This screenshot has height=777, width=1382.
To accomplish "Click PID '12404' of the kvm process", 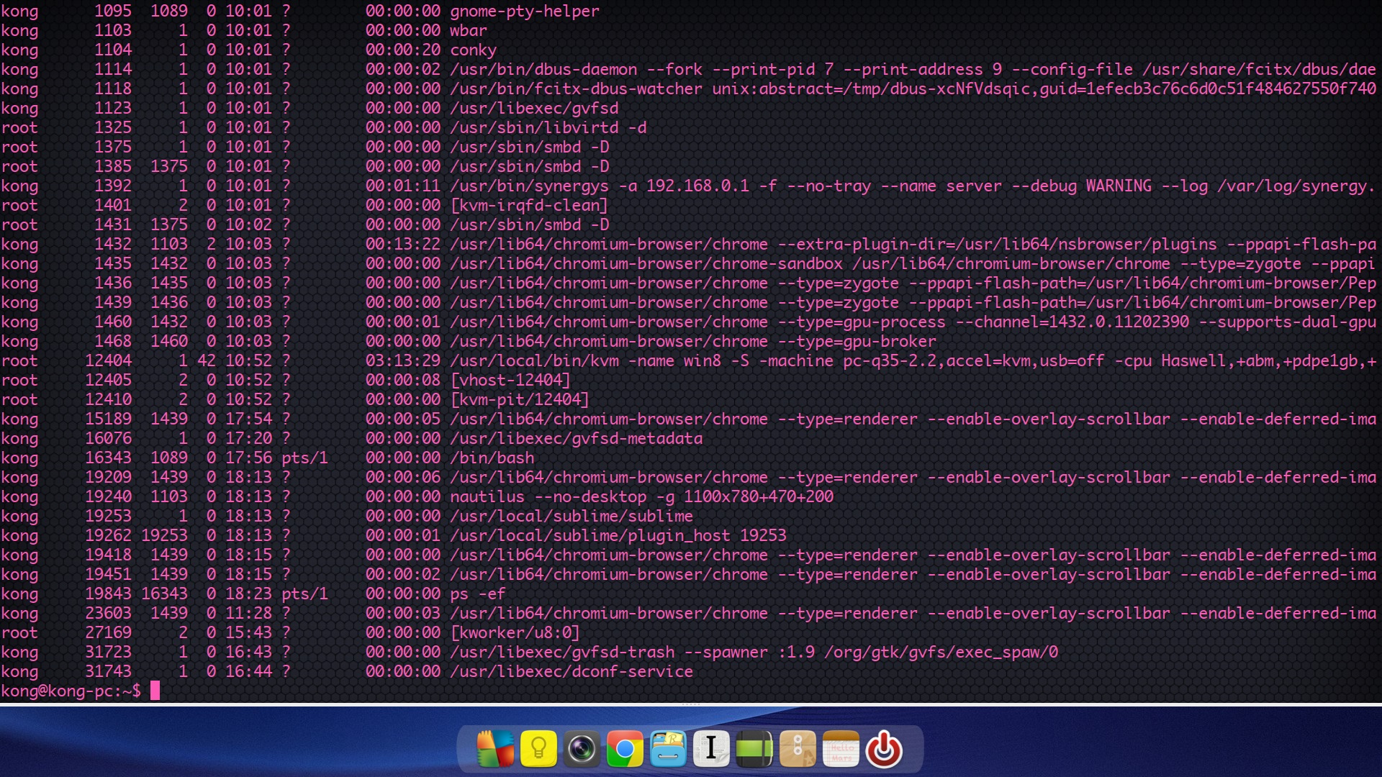I will coord(109,360).
